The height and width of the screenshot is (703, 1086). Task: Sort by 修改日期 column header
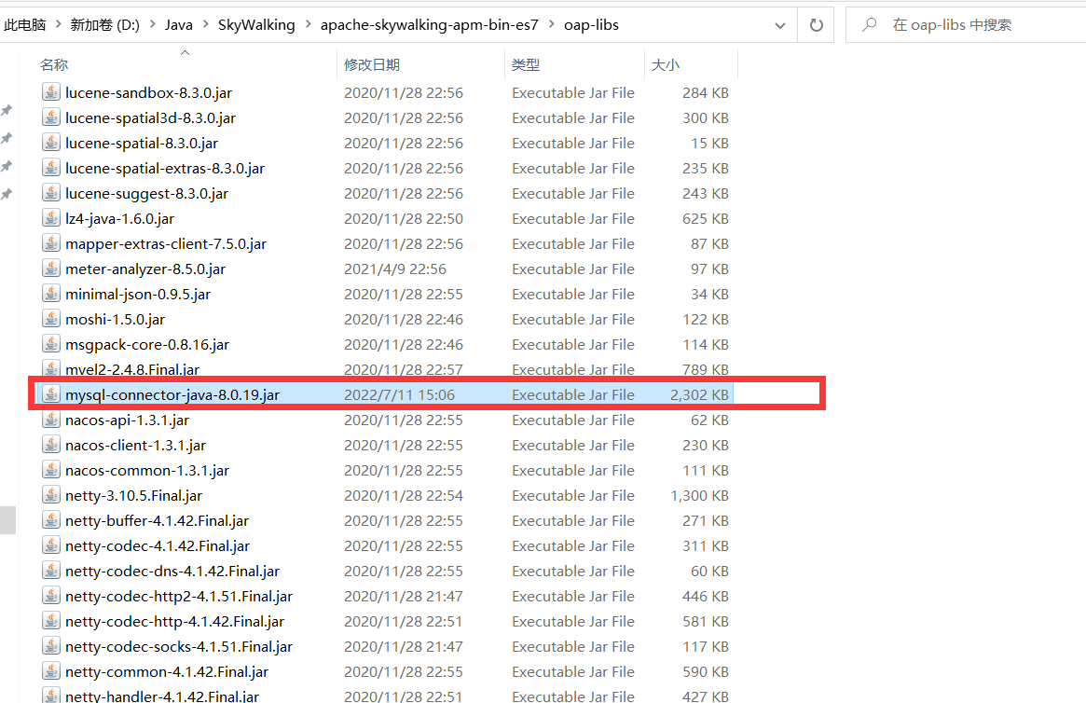pos(372,65)
